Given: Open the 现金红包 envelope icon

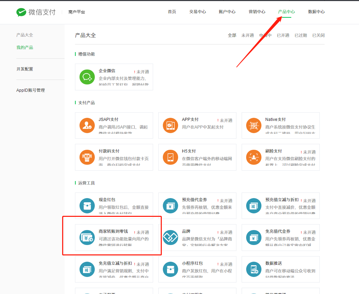Looking at the screenshot, I should [x=87, y=206].
